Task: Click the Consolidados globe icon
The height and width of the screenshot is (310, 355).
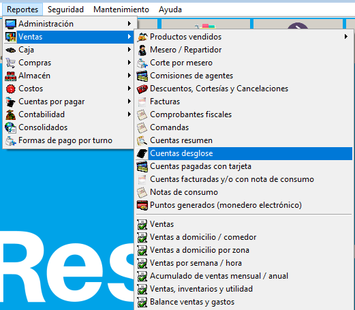Action: click(x=11, y=127)
